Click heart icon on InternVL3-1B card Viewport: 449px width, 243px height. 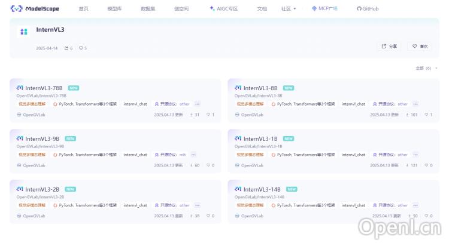pyautogui.click(x=427, y=165)
